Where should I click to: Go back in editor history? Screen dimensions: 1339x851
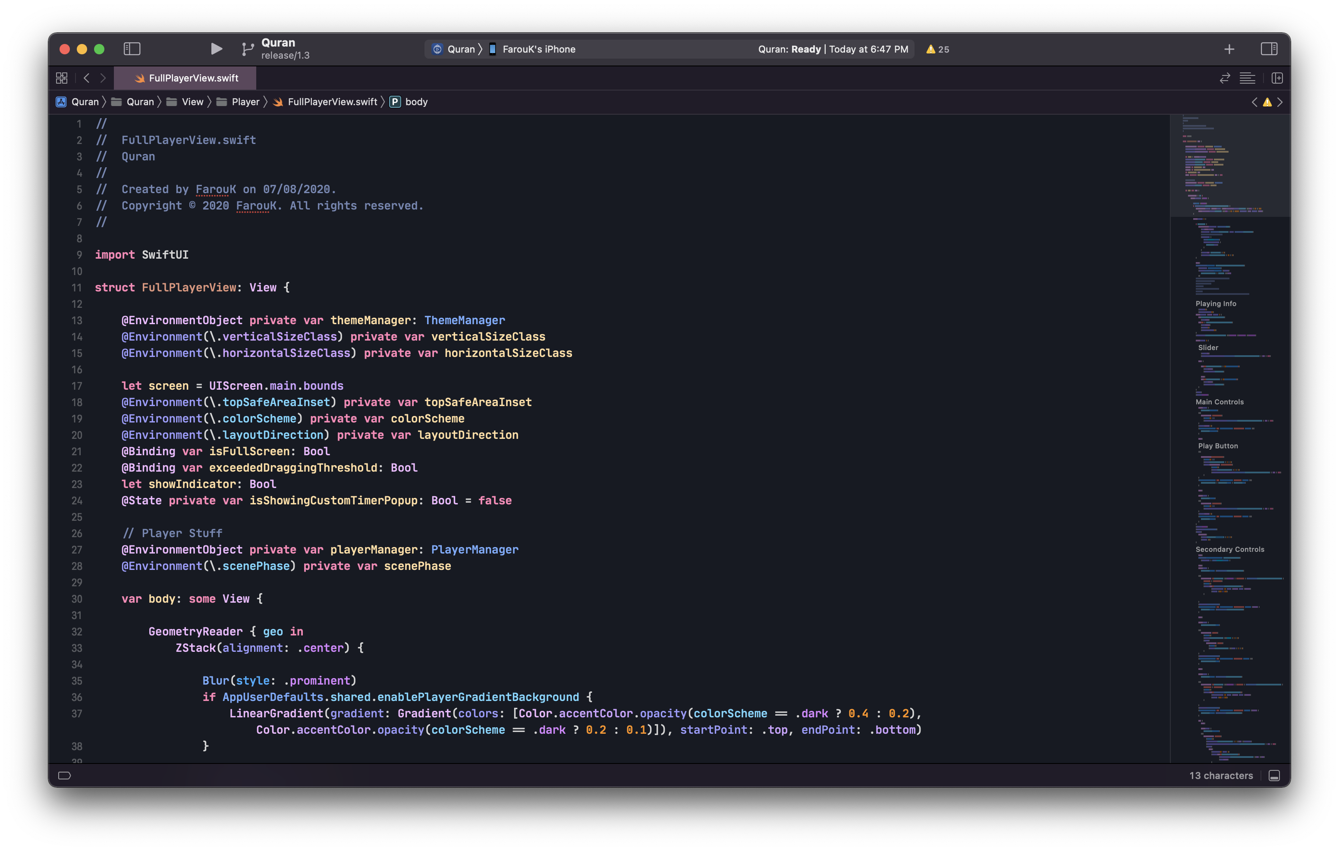86,78
